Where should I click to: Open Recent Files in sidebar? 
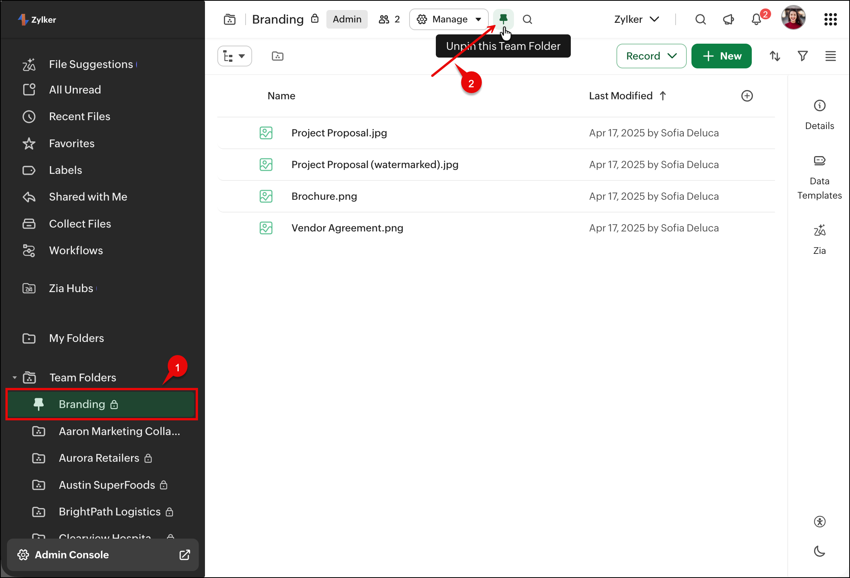[79, 116]
